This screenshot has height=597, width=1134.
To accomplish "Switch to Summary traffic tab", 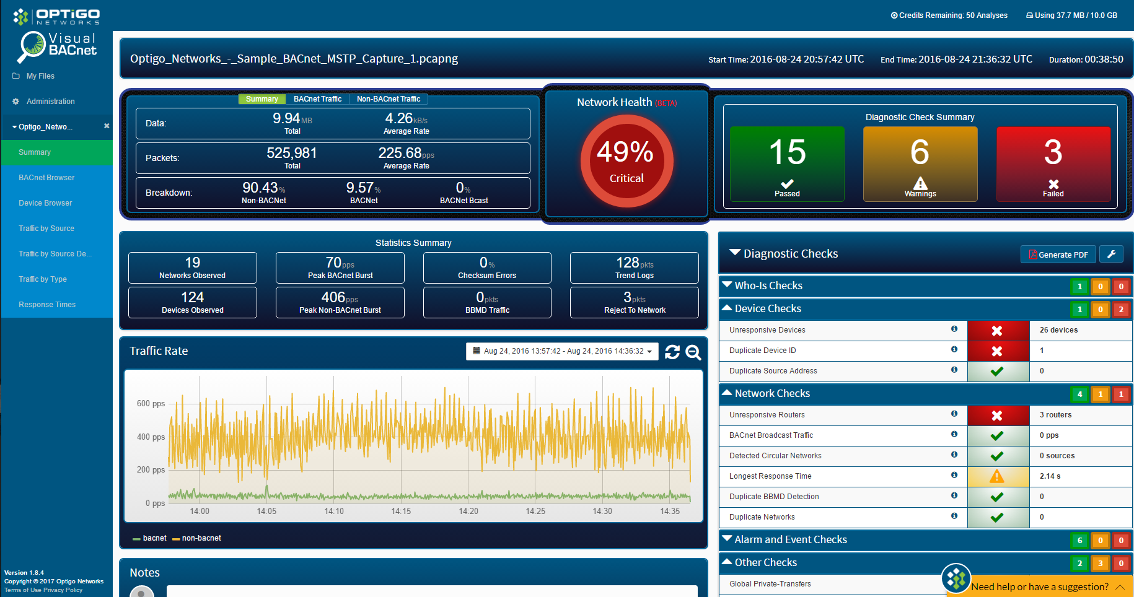I will [262, 99].
